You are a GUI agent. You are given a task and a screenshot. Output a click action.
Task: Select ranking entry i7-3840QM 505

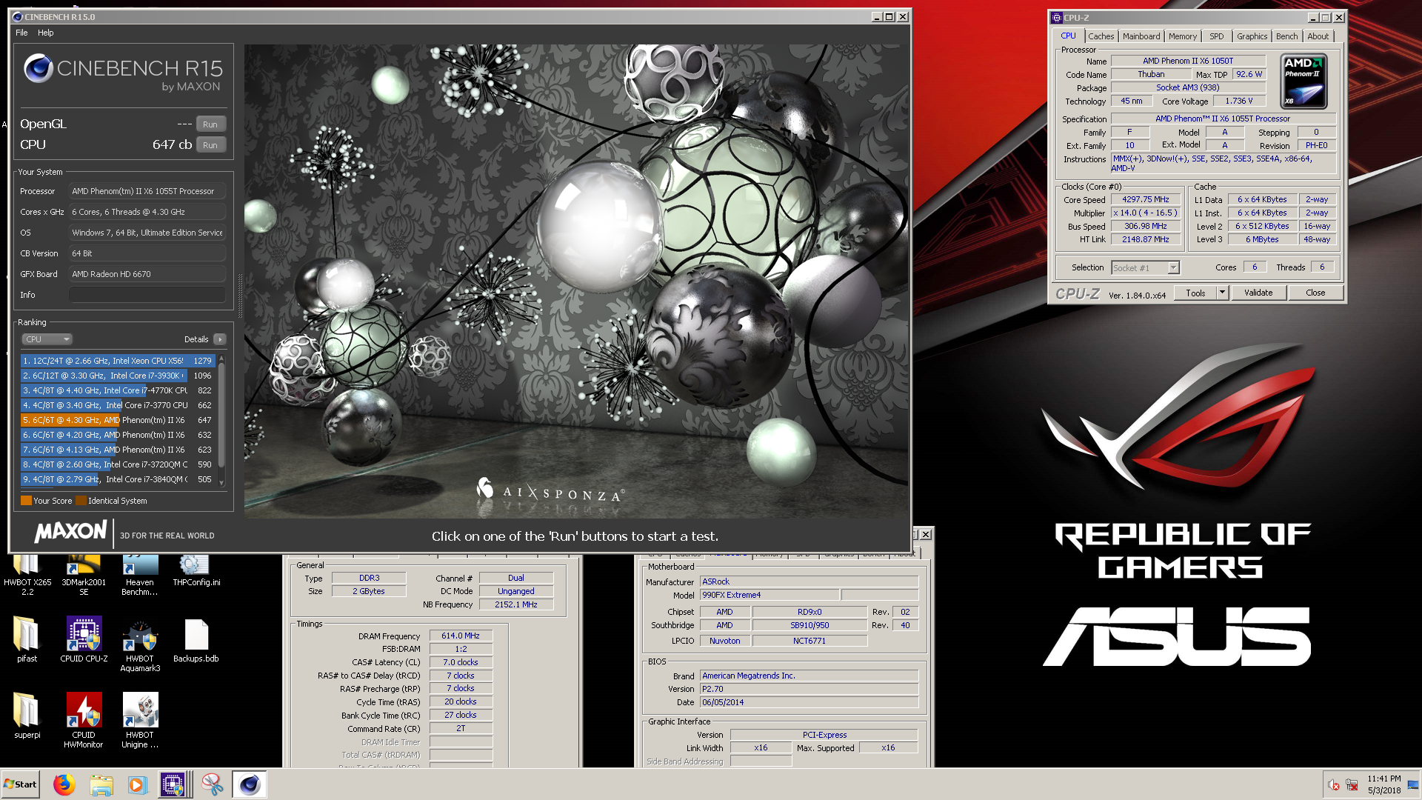(118, 479)
